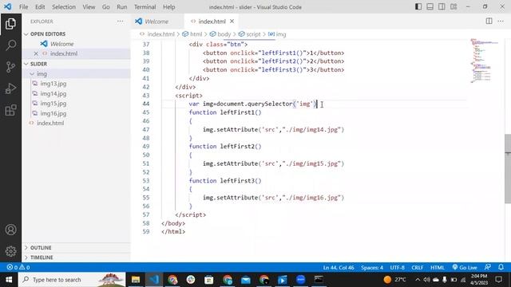Image resolution: width=511 pixels, height=287 pixels.
Task: Open the Edit menu
Action: [40, 7]
